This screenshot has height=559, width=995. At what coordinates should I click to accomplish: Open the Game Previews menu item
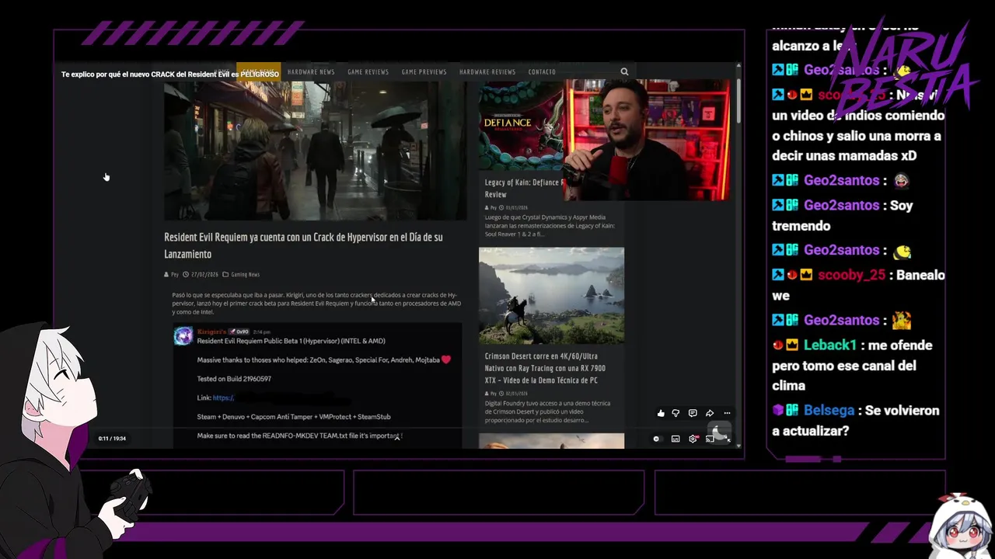(424, 71)
